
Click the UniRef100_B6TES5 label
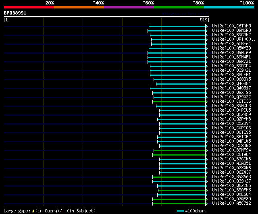click(231, 133)
